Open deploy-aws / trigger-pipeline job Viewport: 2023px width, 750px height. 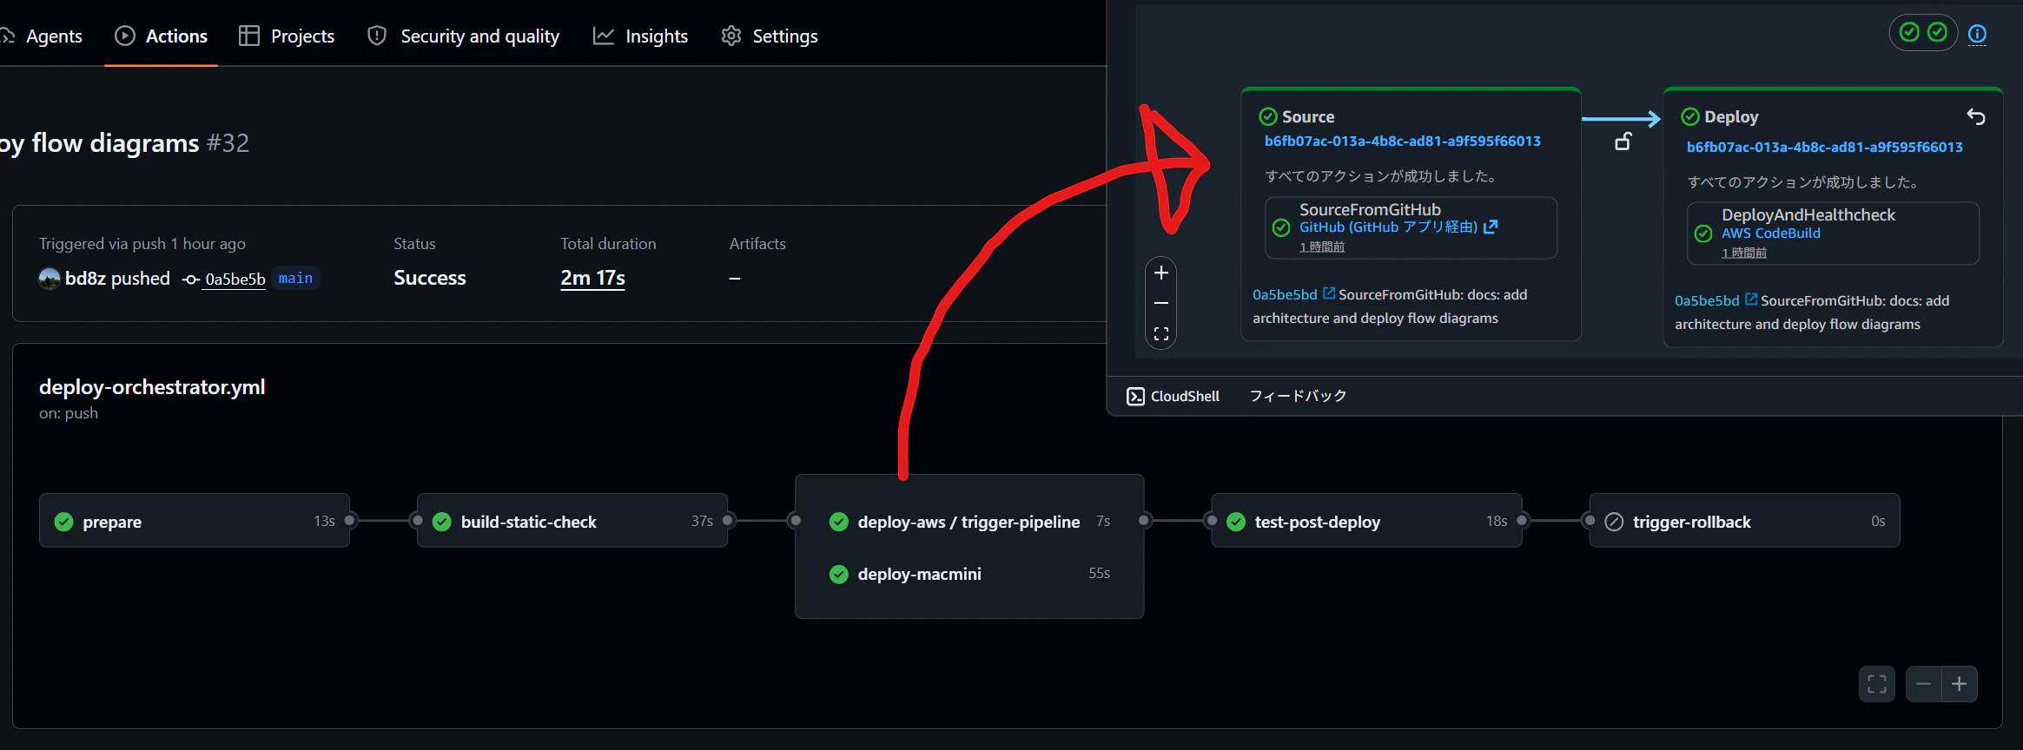[969, 521]
